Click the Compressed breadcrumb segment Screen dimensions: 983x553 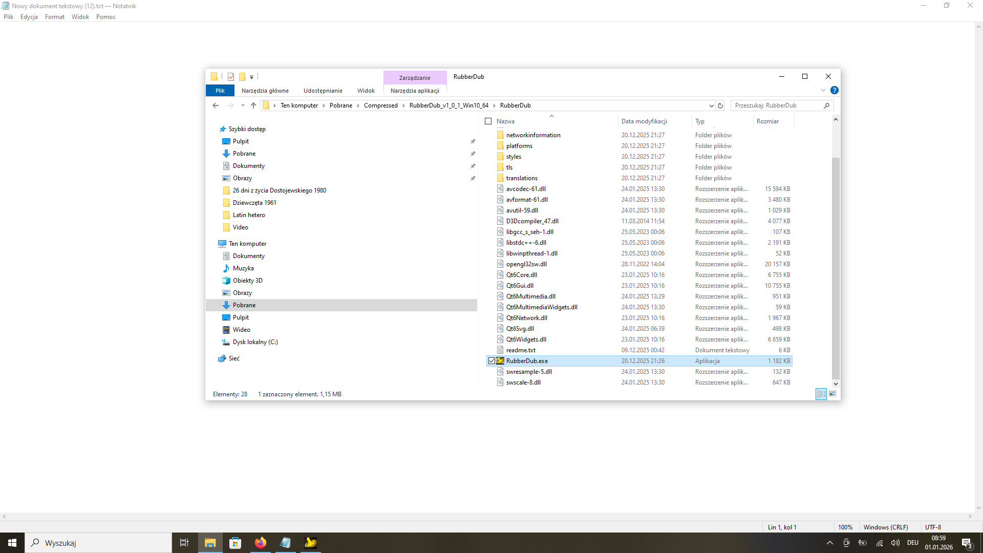pos(380,105)
